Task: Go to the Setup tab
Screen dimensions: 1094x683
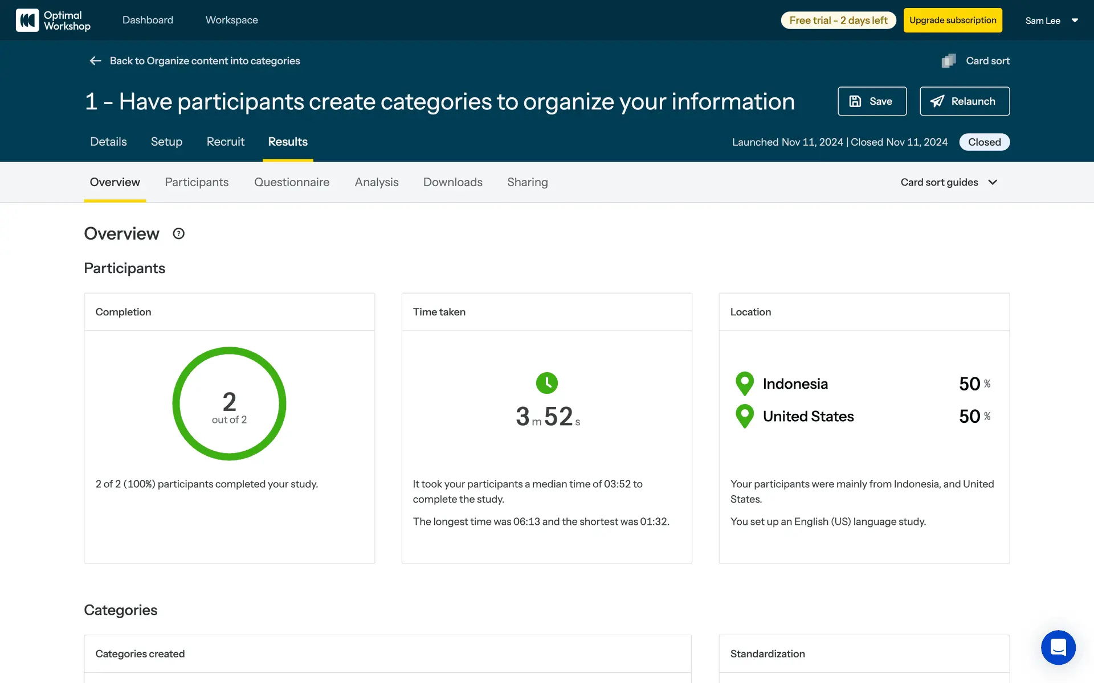Action: click(166, 142)
